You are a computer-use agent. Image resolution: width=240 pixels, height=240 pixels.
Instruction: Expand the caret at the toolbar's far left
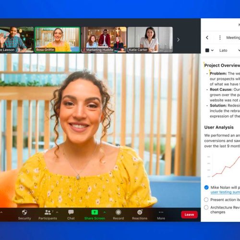(1, 213)
